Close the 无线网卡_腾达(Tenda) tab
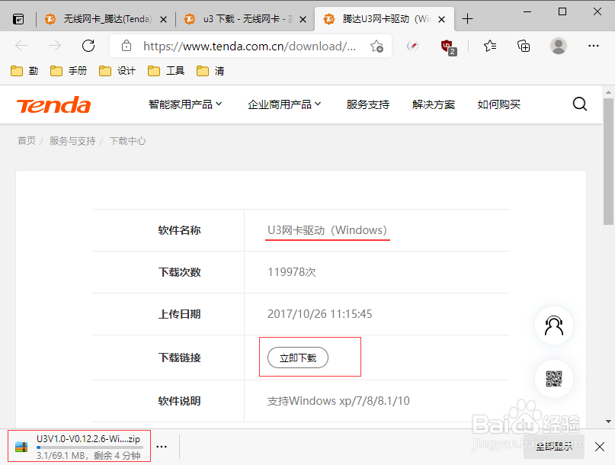 tap(164, 19)
